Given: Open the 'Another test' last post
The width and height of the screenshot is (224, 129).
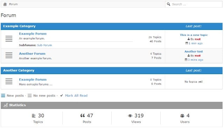Looking at the screenshot, I should point(194,52).
